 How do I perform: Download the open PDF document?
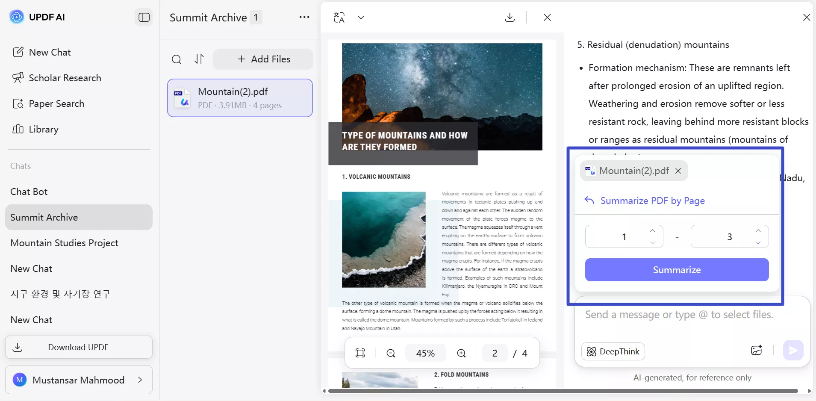pos(509,17)
